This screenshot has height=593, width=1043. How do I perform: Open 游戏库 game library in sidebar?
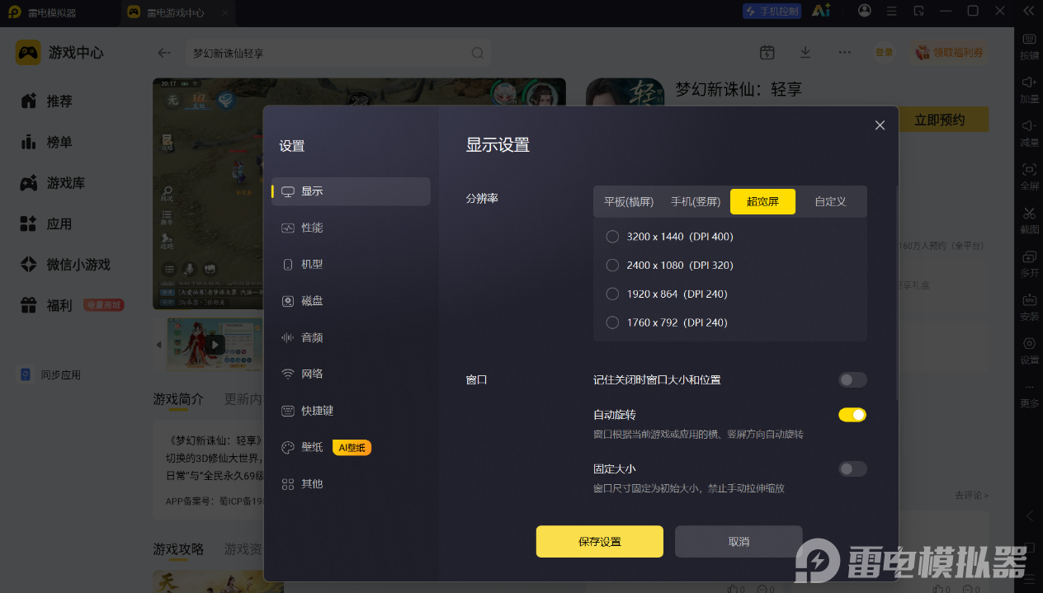(54, 183)
